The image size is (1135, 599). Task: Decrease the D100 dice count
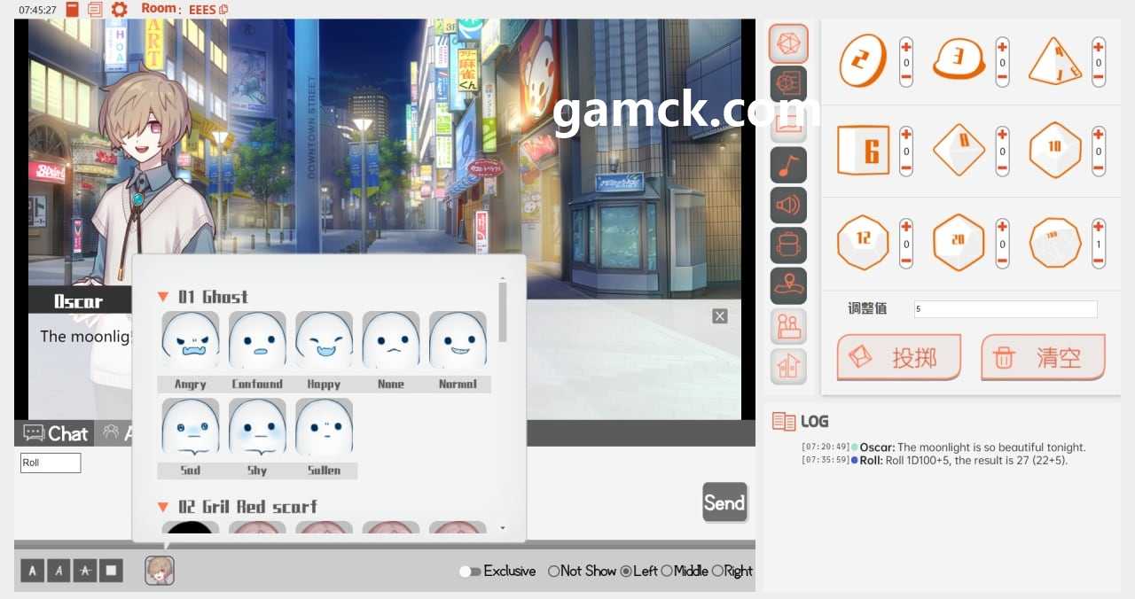(x=1099, y=261)
